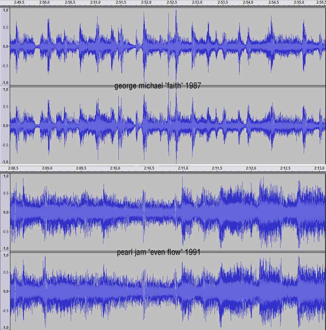
Task: Click the 2:53,5 mark on the top ruler
Action: (222, 2)
